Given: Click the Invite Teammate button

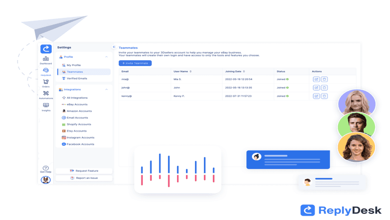Looking at the screenshot, I should pyautogui.click(x=135, y=63).
